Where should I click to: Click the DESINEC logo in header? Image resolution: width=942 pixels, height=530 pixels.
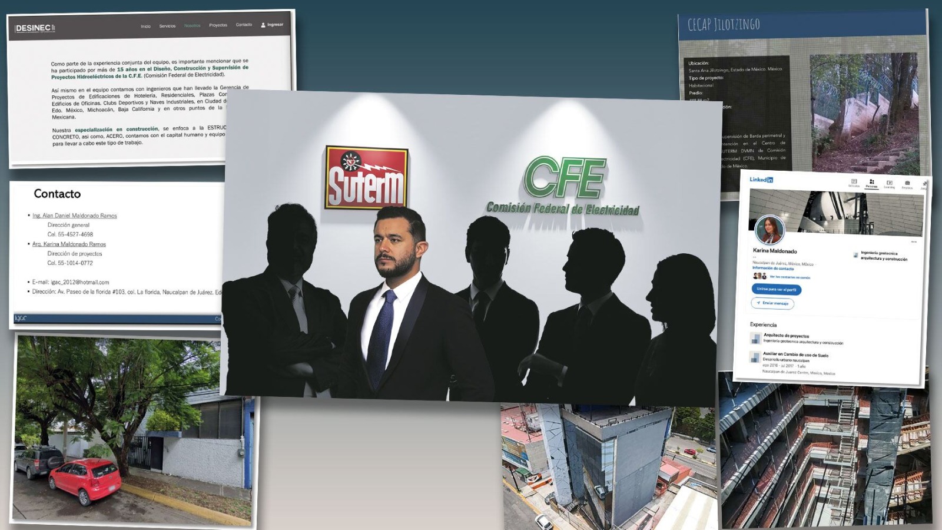35,28
